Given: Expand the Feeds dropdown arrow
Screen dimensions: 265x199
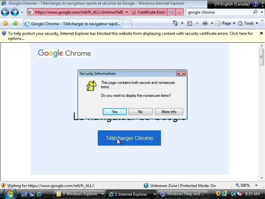Looking at the screenshot, I should pyautogui.click(x=197, y=23).
